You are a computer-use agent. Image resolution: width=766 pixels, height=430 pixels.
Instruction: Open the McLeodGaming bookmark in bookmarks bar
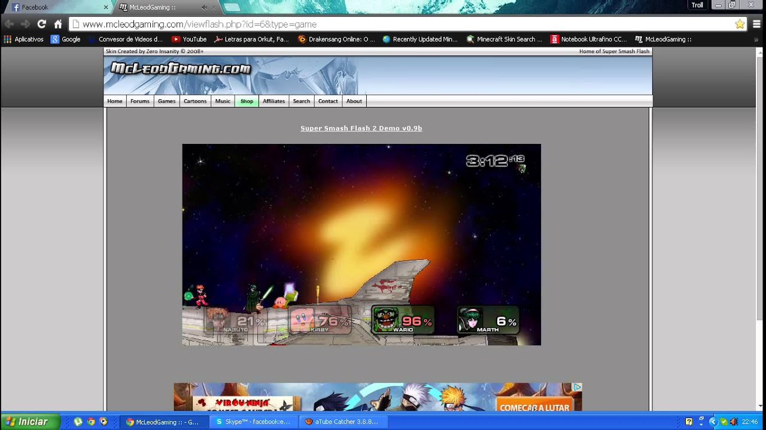tap(663, 39)
